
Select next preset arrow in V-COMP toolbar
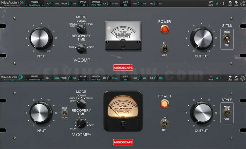click(x=43, y=5)
